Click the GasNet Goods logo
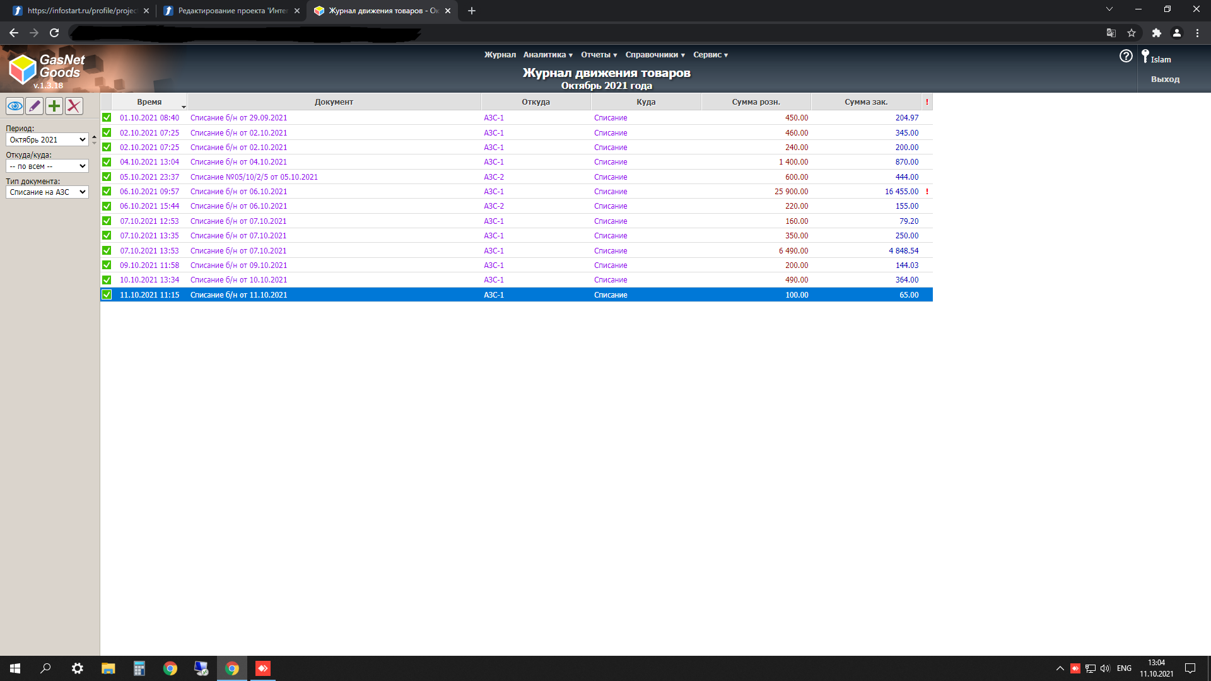 47,69
